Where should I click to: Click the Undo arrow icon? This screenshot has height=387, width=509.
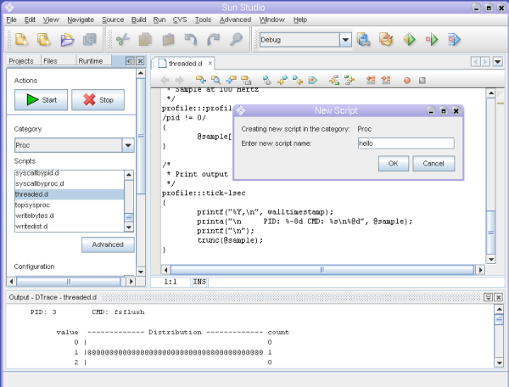coord(191,40)
